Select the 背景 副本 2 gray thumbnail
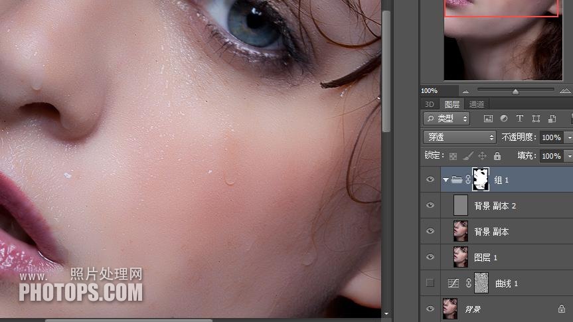Screen dimensions: 573x322 460,205
